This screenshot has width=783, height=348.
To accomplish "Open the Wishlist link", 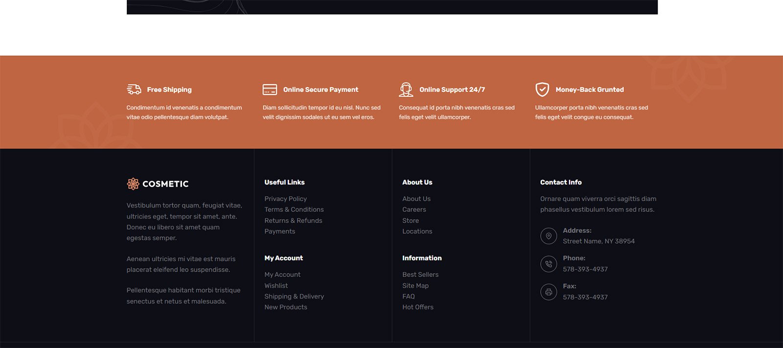I will point(276,286).
